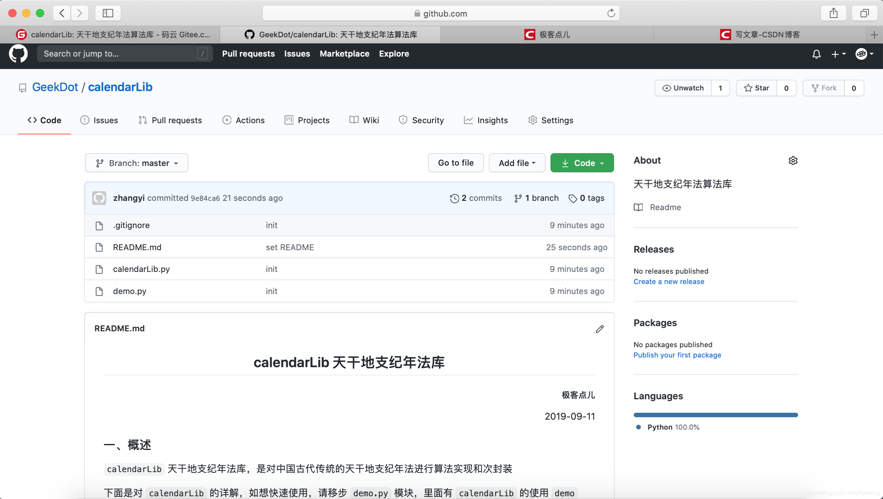This screenshot has width=883, height=499.
Task: View the 0 tags list
Action: point(586,198)
